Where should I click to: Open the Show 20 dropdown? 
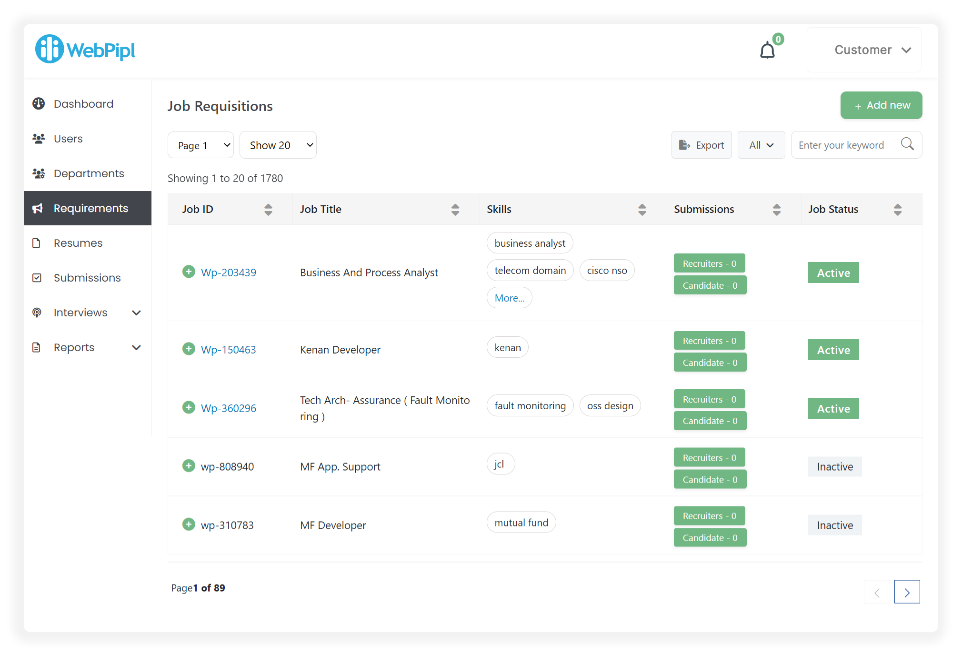point(278,145)
